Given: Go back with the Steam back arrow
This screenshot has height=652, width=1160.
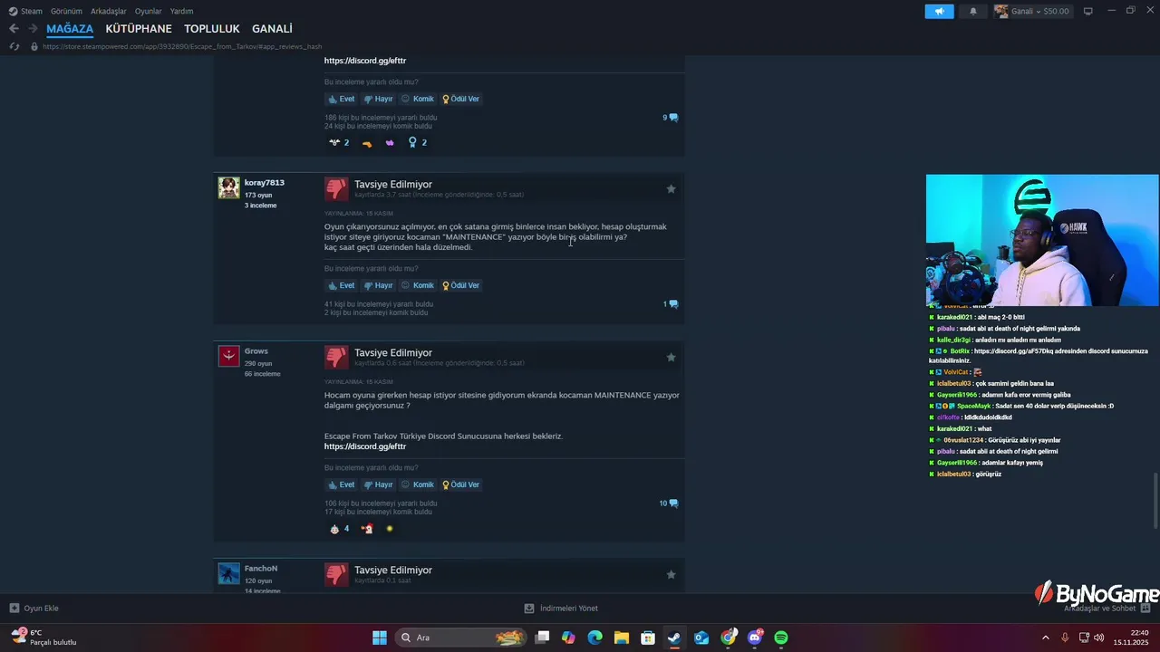Looking at the screenshot, I should 14,29.
